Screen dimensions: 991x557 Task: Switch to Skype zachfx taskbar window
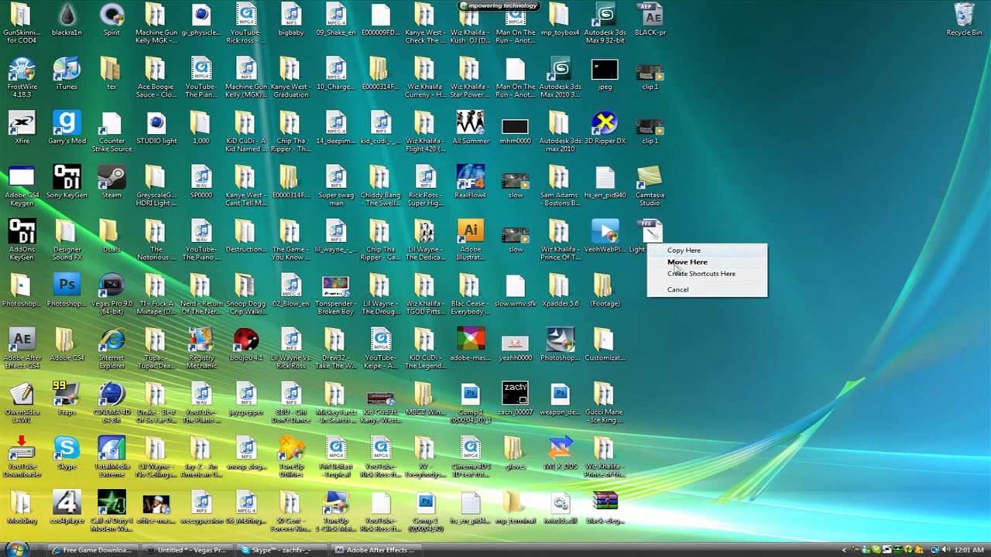tap(280, 550)
